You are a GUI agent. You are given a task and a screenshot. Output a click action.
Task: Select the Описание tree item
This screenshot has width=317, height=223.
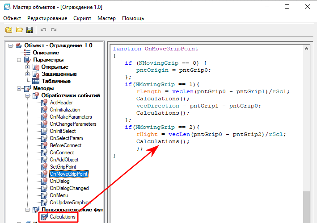click(x=46, y=53)
